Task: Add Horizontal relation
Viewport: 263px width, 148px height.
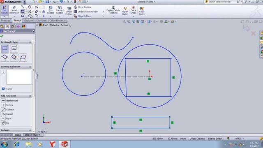Action: click(9, 100)
